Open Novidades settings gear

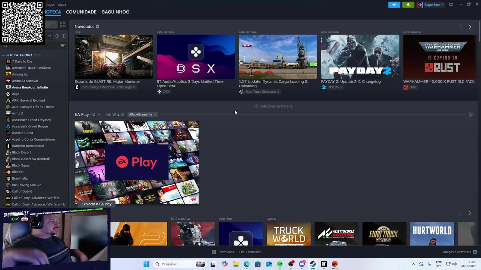[x=97, y=27]
